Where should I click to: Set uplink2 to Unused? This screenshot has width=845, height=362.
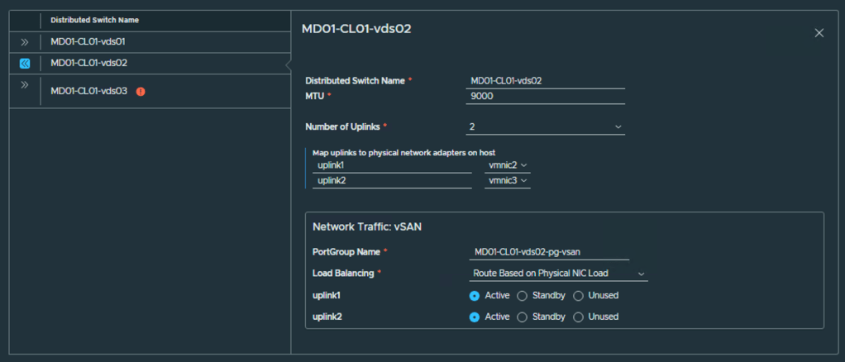pos(578,317)
